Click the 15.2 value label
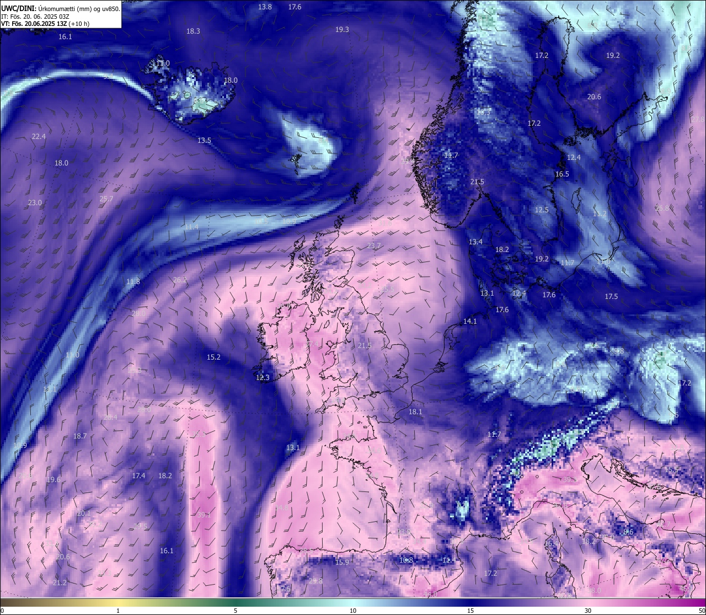Image resolution: width=706 pixels, height=615 pixels. [213, 357]
